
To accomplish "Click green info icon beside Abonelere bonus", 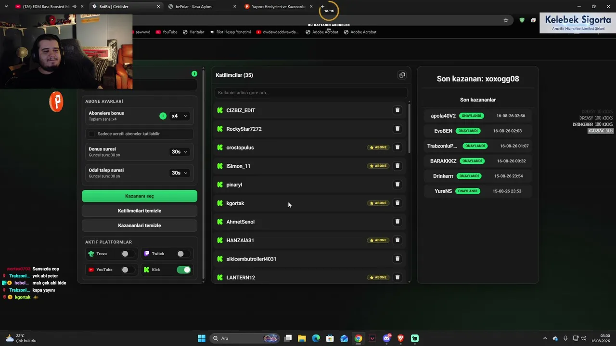I will point(163,116).
